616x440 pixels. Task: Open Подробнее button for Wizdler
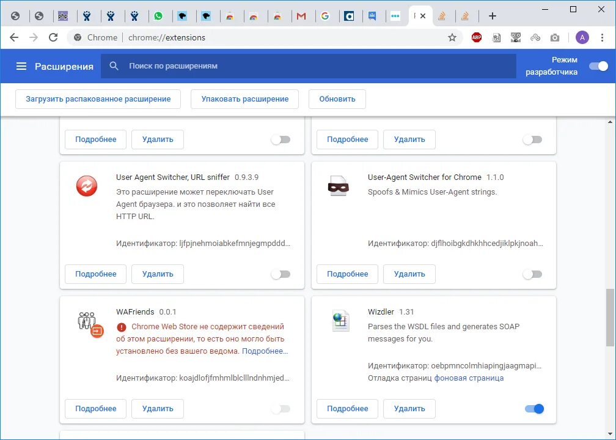(347, 409)
